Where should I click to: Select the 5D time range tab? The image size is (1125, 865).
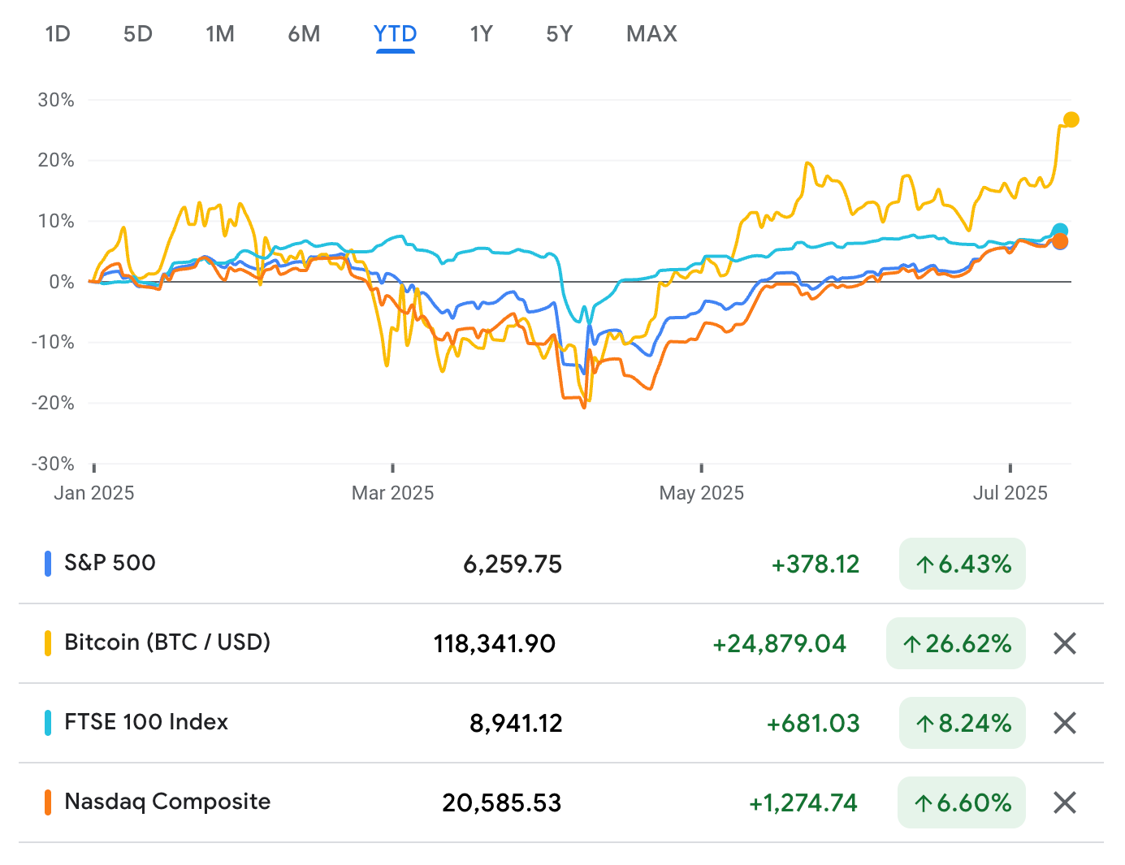(138, 34)
